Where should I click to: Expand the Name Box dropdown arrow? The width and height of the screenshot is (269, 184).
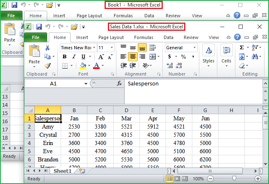click(x=86, y=83)
